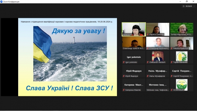Select the Катерина Макляк participant tile
Screen dimensions: 197x111
134,85
